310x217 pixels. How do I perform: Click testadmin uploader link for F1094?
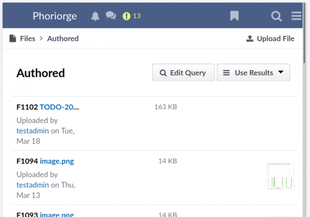click(x=32, y=185)
